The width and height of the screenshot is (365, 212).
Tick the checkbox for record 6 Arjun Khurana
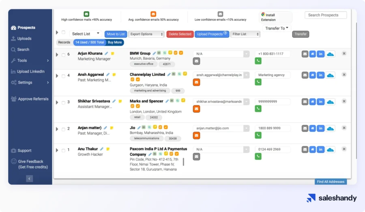point(63,55)
